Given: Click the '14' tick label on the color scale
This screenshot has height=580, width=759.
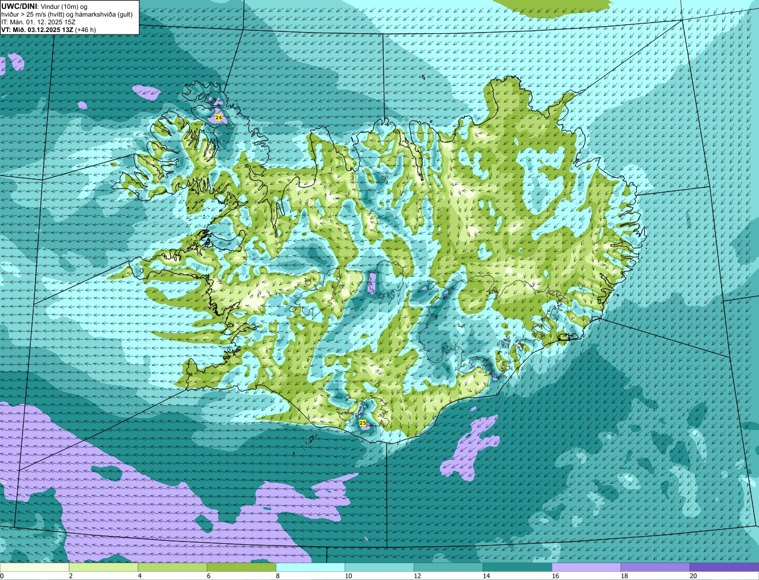Looking at the screenshot, I should tap(486, 576).
